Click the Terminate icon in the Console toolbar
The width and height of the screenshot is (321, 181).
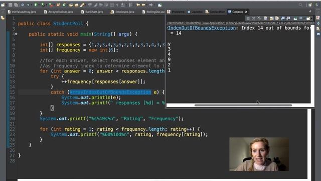point(248,19)
